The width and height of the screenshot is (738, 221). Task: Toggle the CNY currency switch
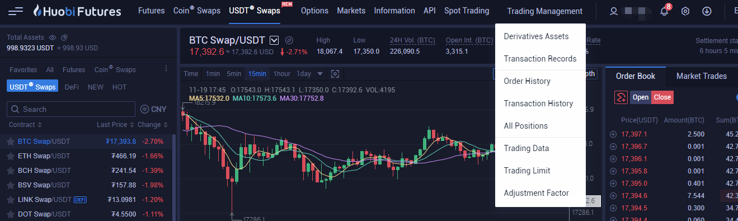(x=153, y=109)
